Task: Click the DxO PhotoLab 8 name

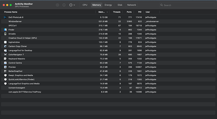Action: point(16,17)
